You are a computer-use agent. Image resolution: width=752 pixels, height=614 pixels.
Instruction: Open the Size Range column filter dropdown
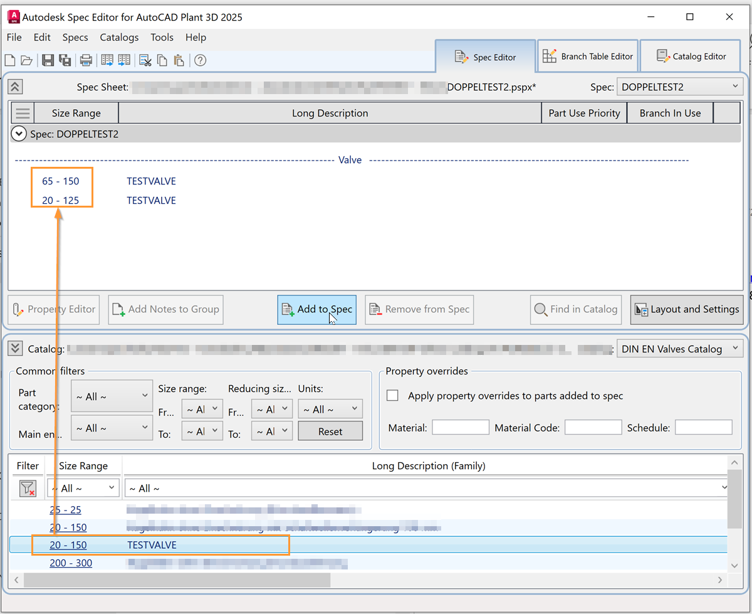[x=83, y=488]
